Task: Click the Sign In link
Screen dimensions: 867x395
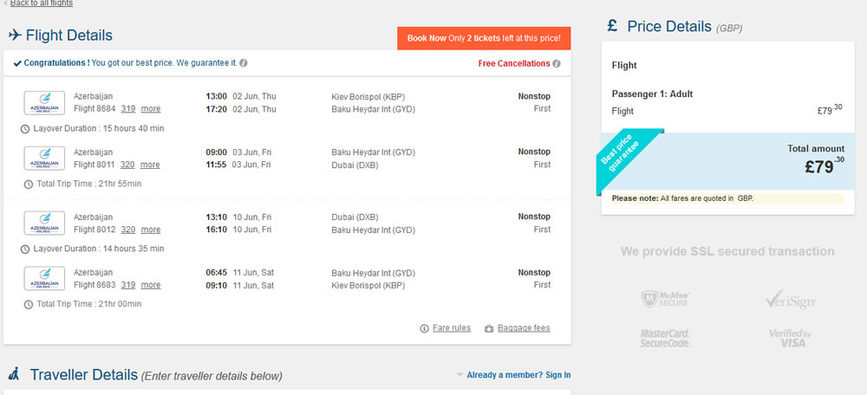Action: tap(557, 375)
